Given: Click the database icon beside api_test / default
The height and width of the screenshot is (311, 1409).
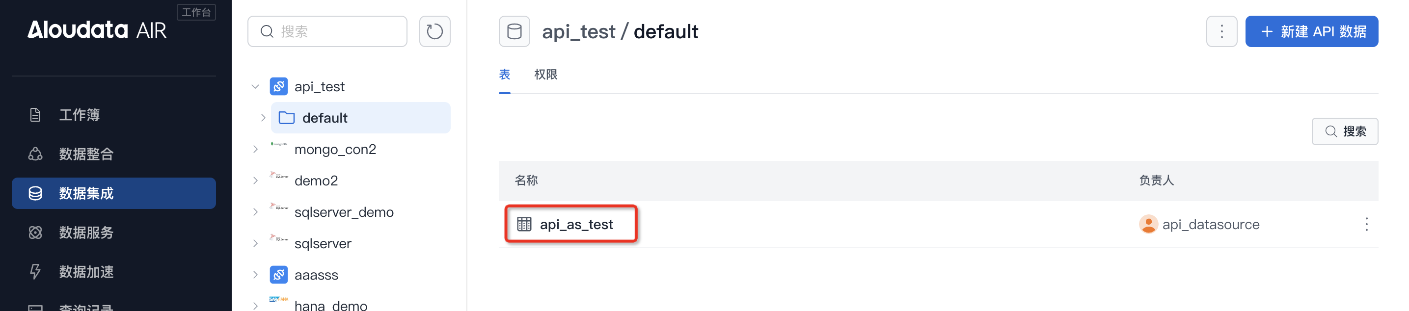Looking at the screenshot, I should 514,32.
